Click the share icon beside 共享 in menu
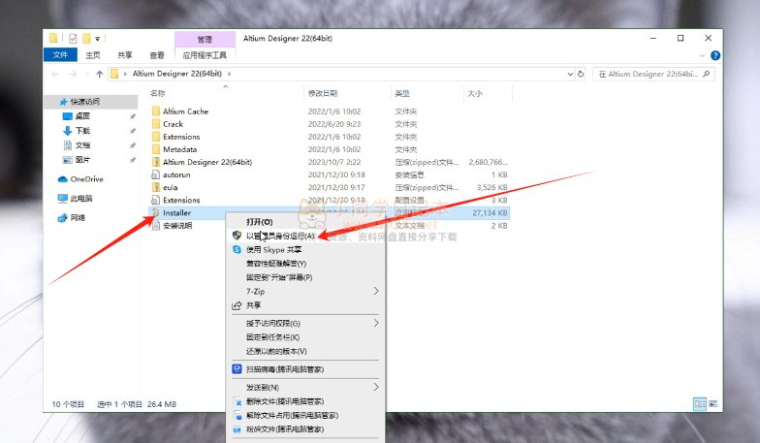The image size is (760, 443). (x=237, y=305)
